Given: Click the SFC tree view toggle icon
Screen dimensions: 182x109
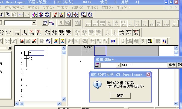Looking at the screenshot, I should [51, 23].
